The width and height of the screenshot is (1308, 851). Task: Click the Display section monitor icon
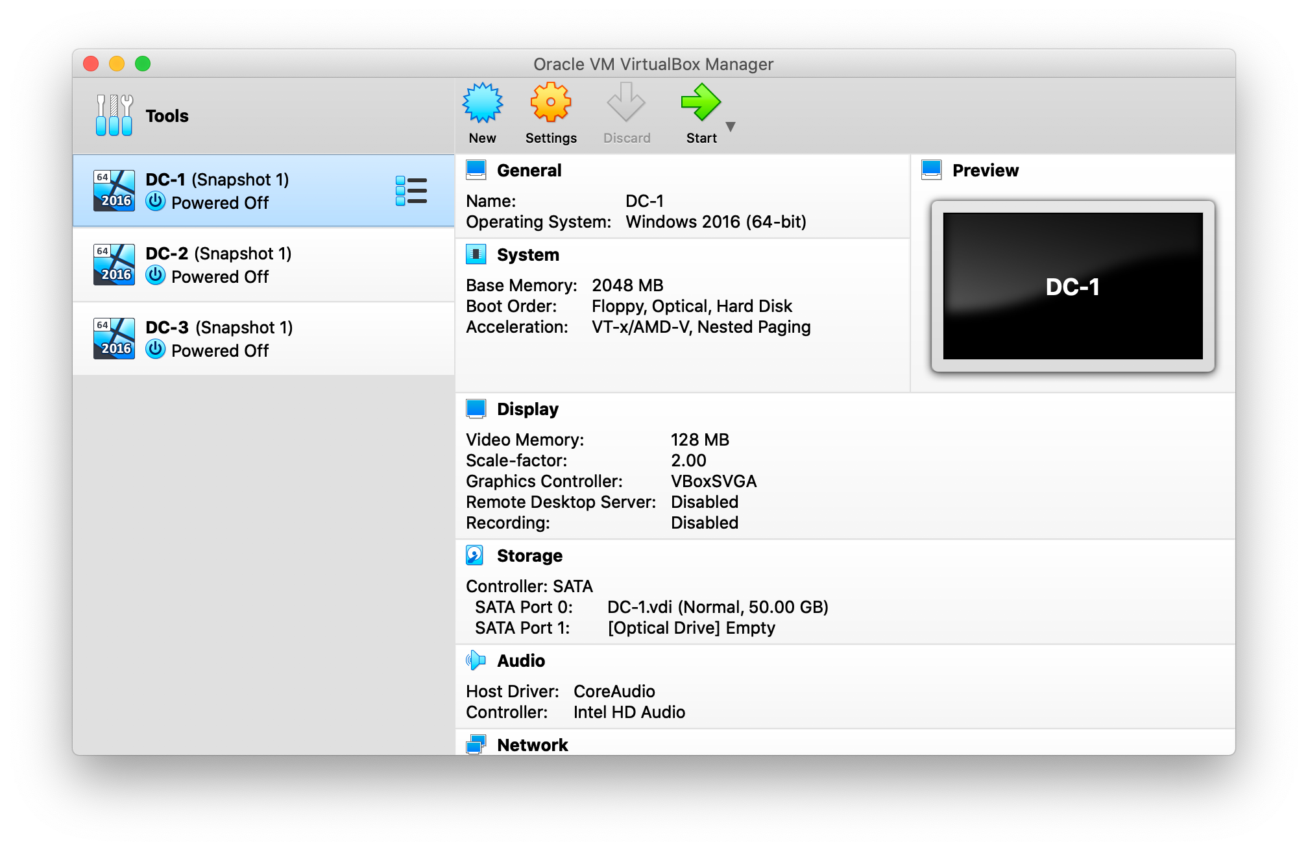click(x=475, y=409)
